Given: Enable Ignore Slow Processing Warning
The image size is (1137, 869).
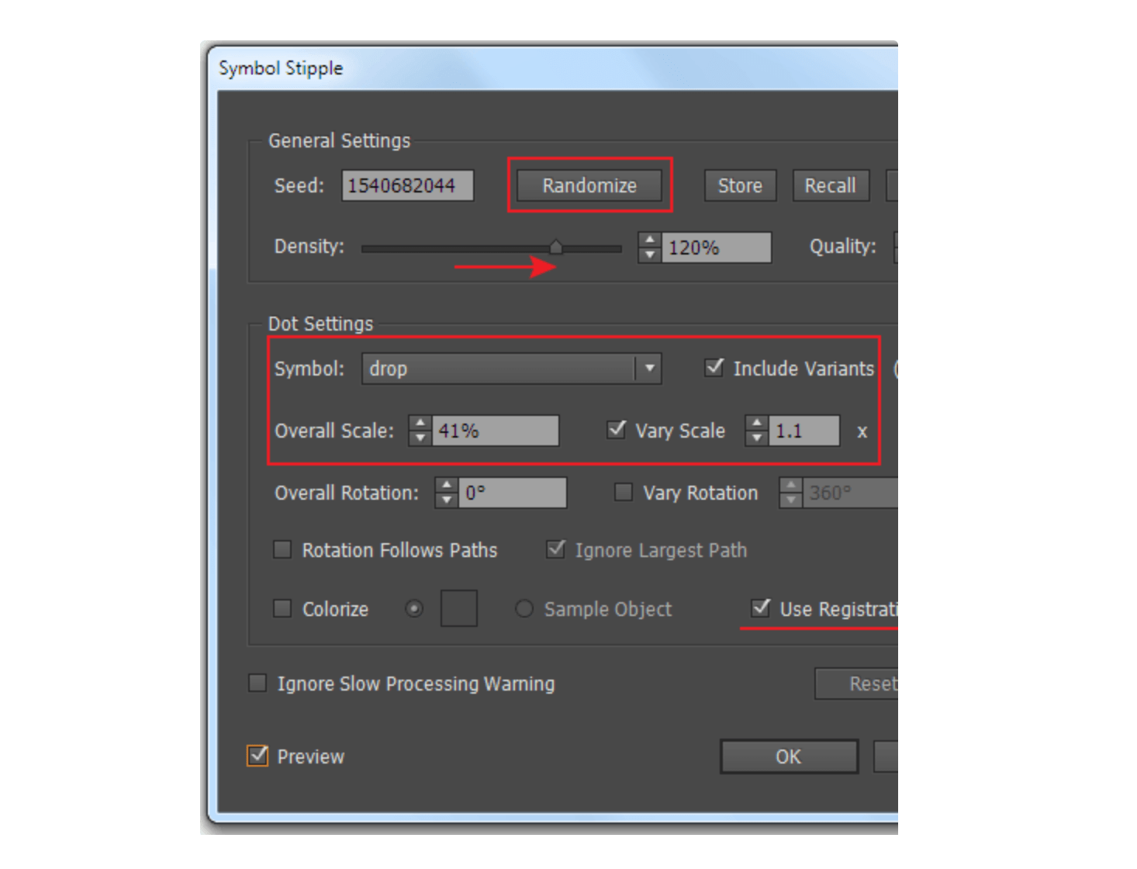Looking at the screenshot, I should [256, 684].
